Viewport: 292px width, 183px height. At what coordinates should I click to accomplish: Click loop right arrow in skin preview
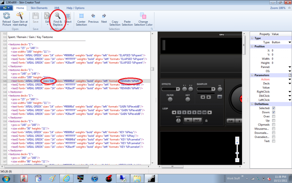tap(210, 112)
